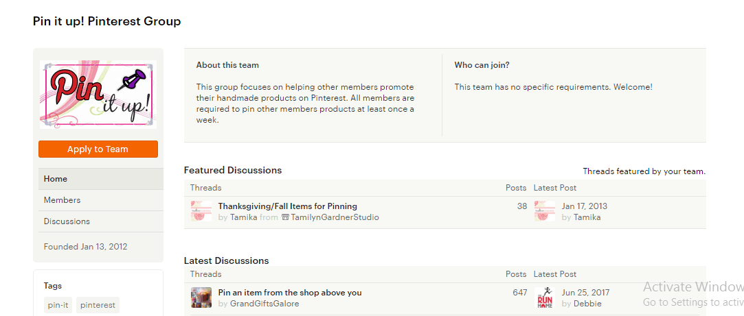Open the GrandGiftsGalore profile link
The image size is (744, 316).
coord(264,304)
